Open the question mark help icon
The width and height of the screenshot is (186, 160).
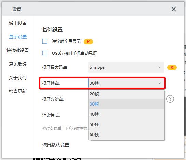(170, 99)
